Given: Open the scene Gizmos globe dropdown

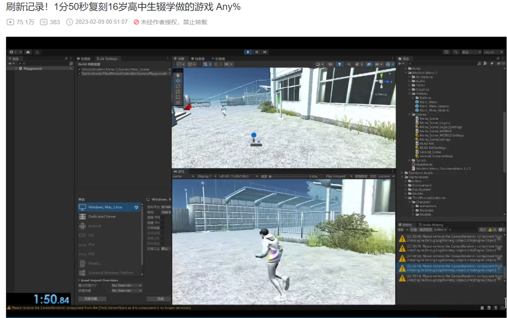Looking at the screenshot, I should pos(389,64).
